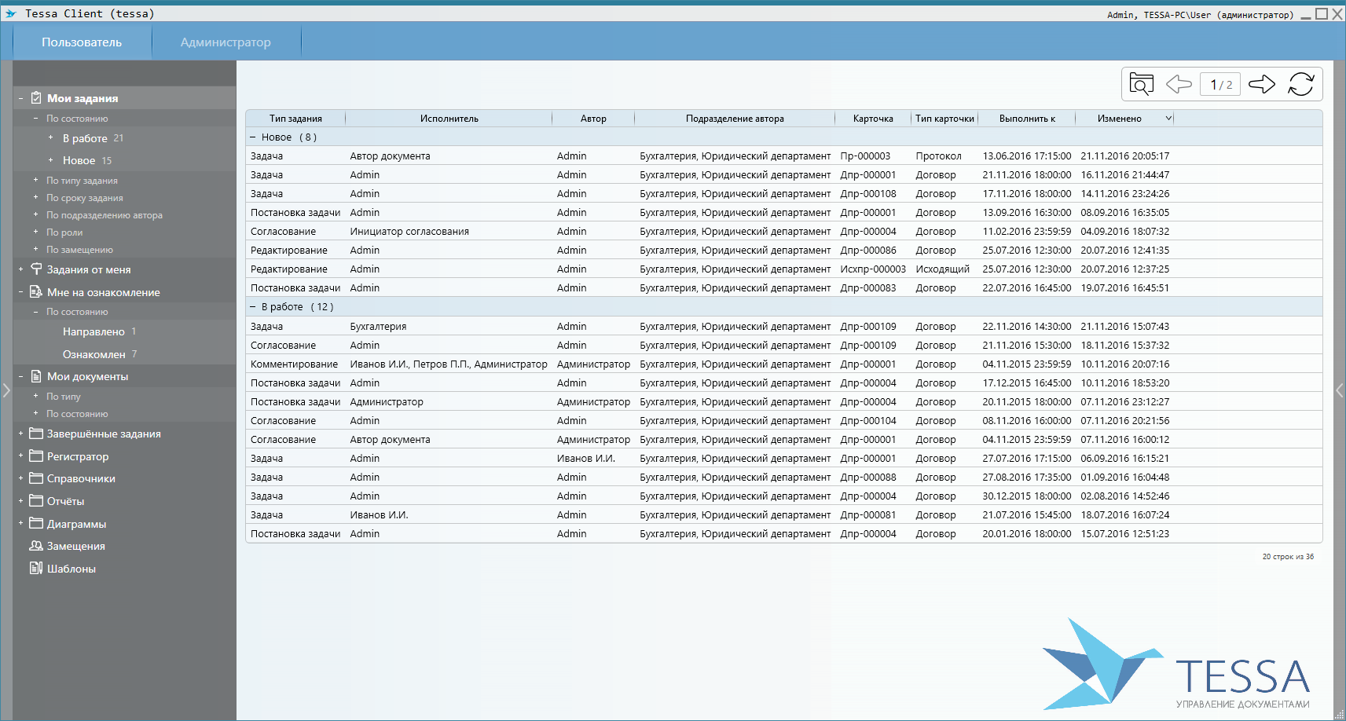Switch to the Пользователь tab

point(82,42)
